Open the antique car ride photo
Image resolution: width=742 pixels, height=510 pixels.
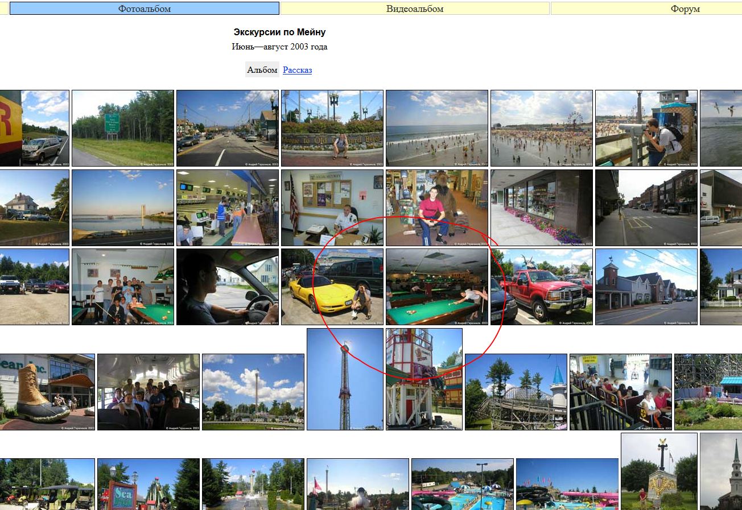[47, 484]
